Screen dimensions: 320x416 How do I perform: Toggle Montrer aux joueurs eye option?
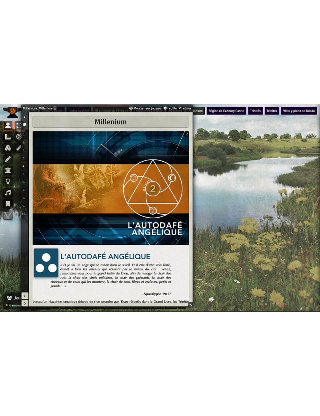(146, 108)
